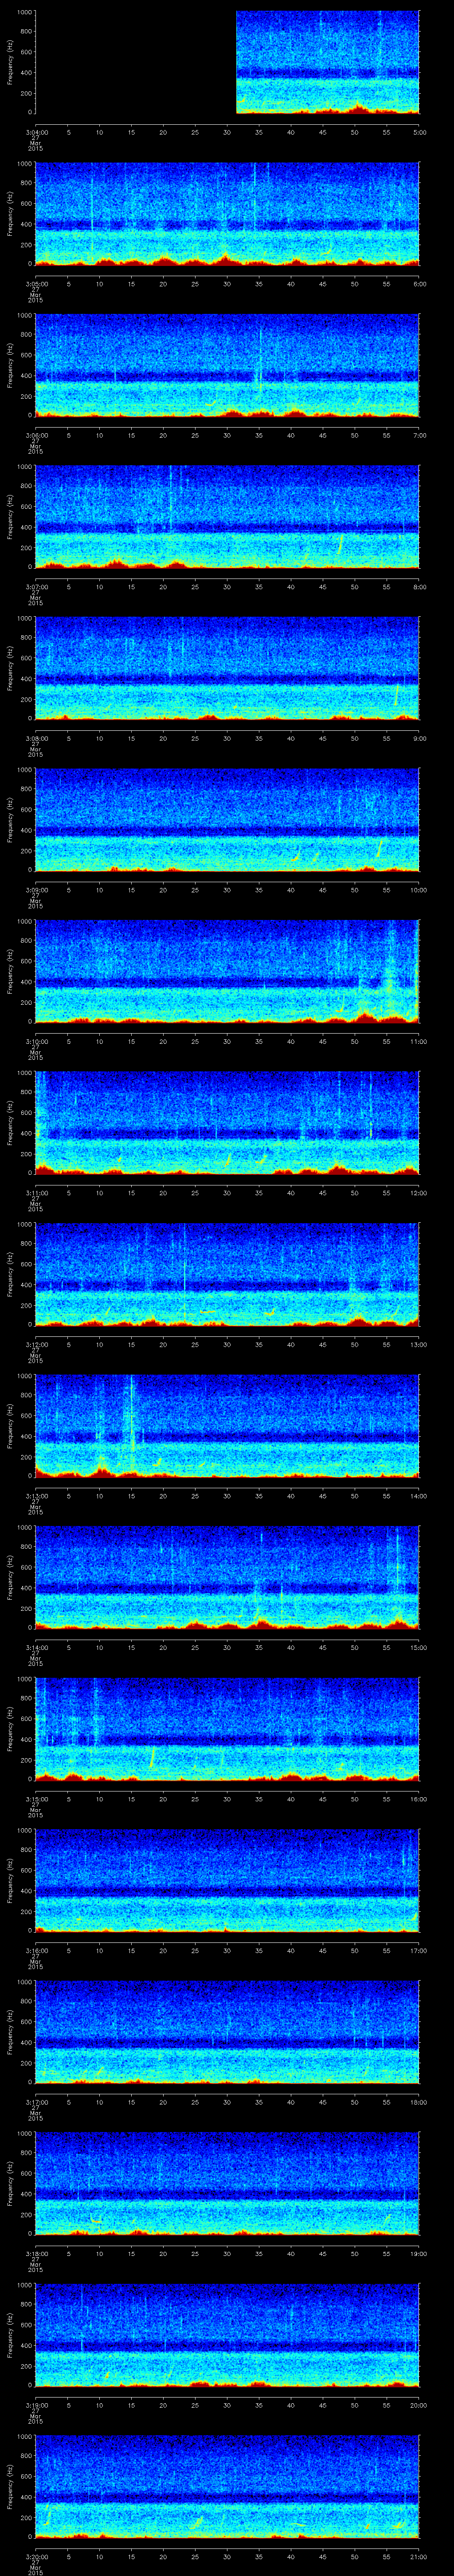Screen dimensions: 454x2576
Task: Click the '20:00' end time label
Action: pos(419,2405)
